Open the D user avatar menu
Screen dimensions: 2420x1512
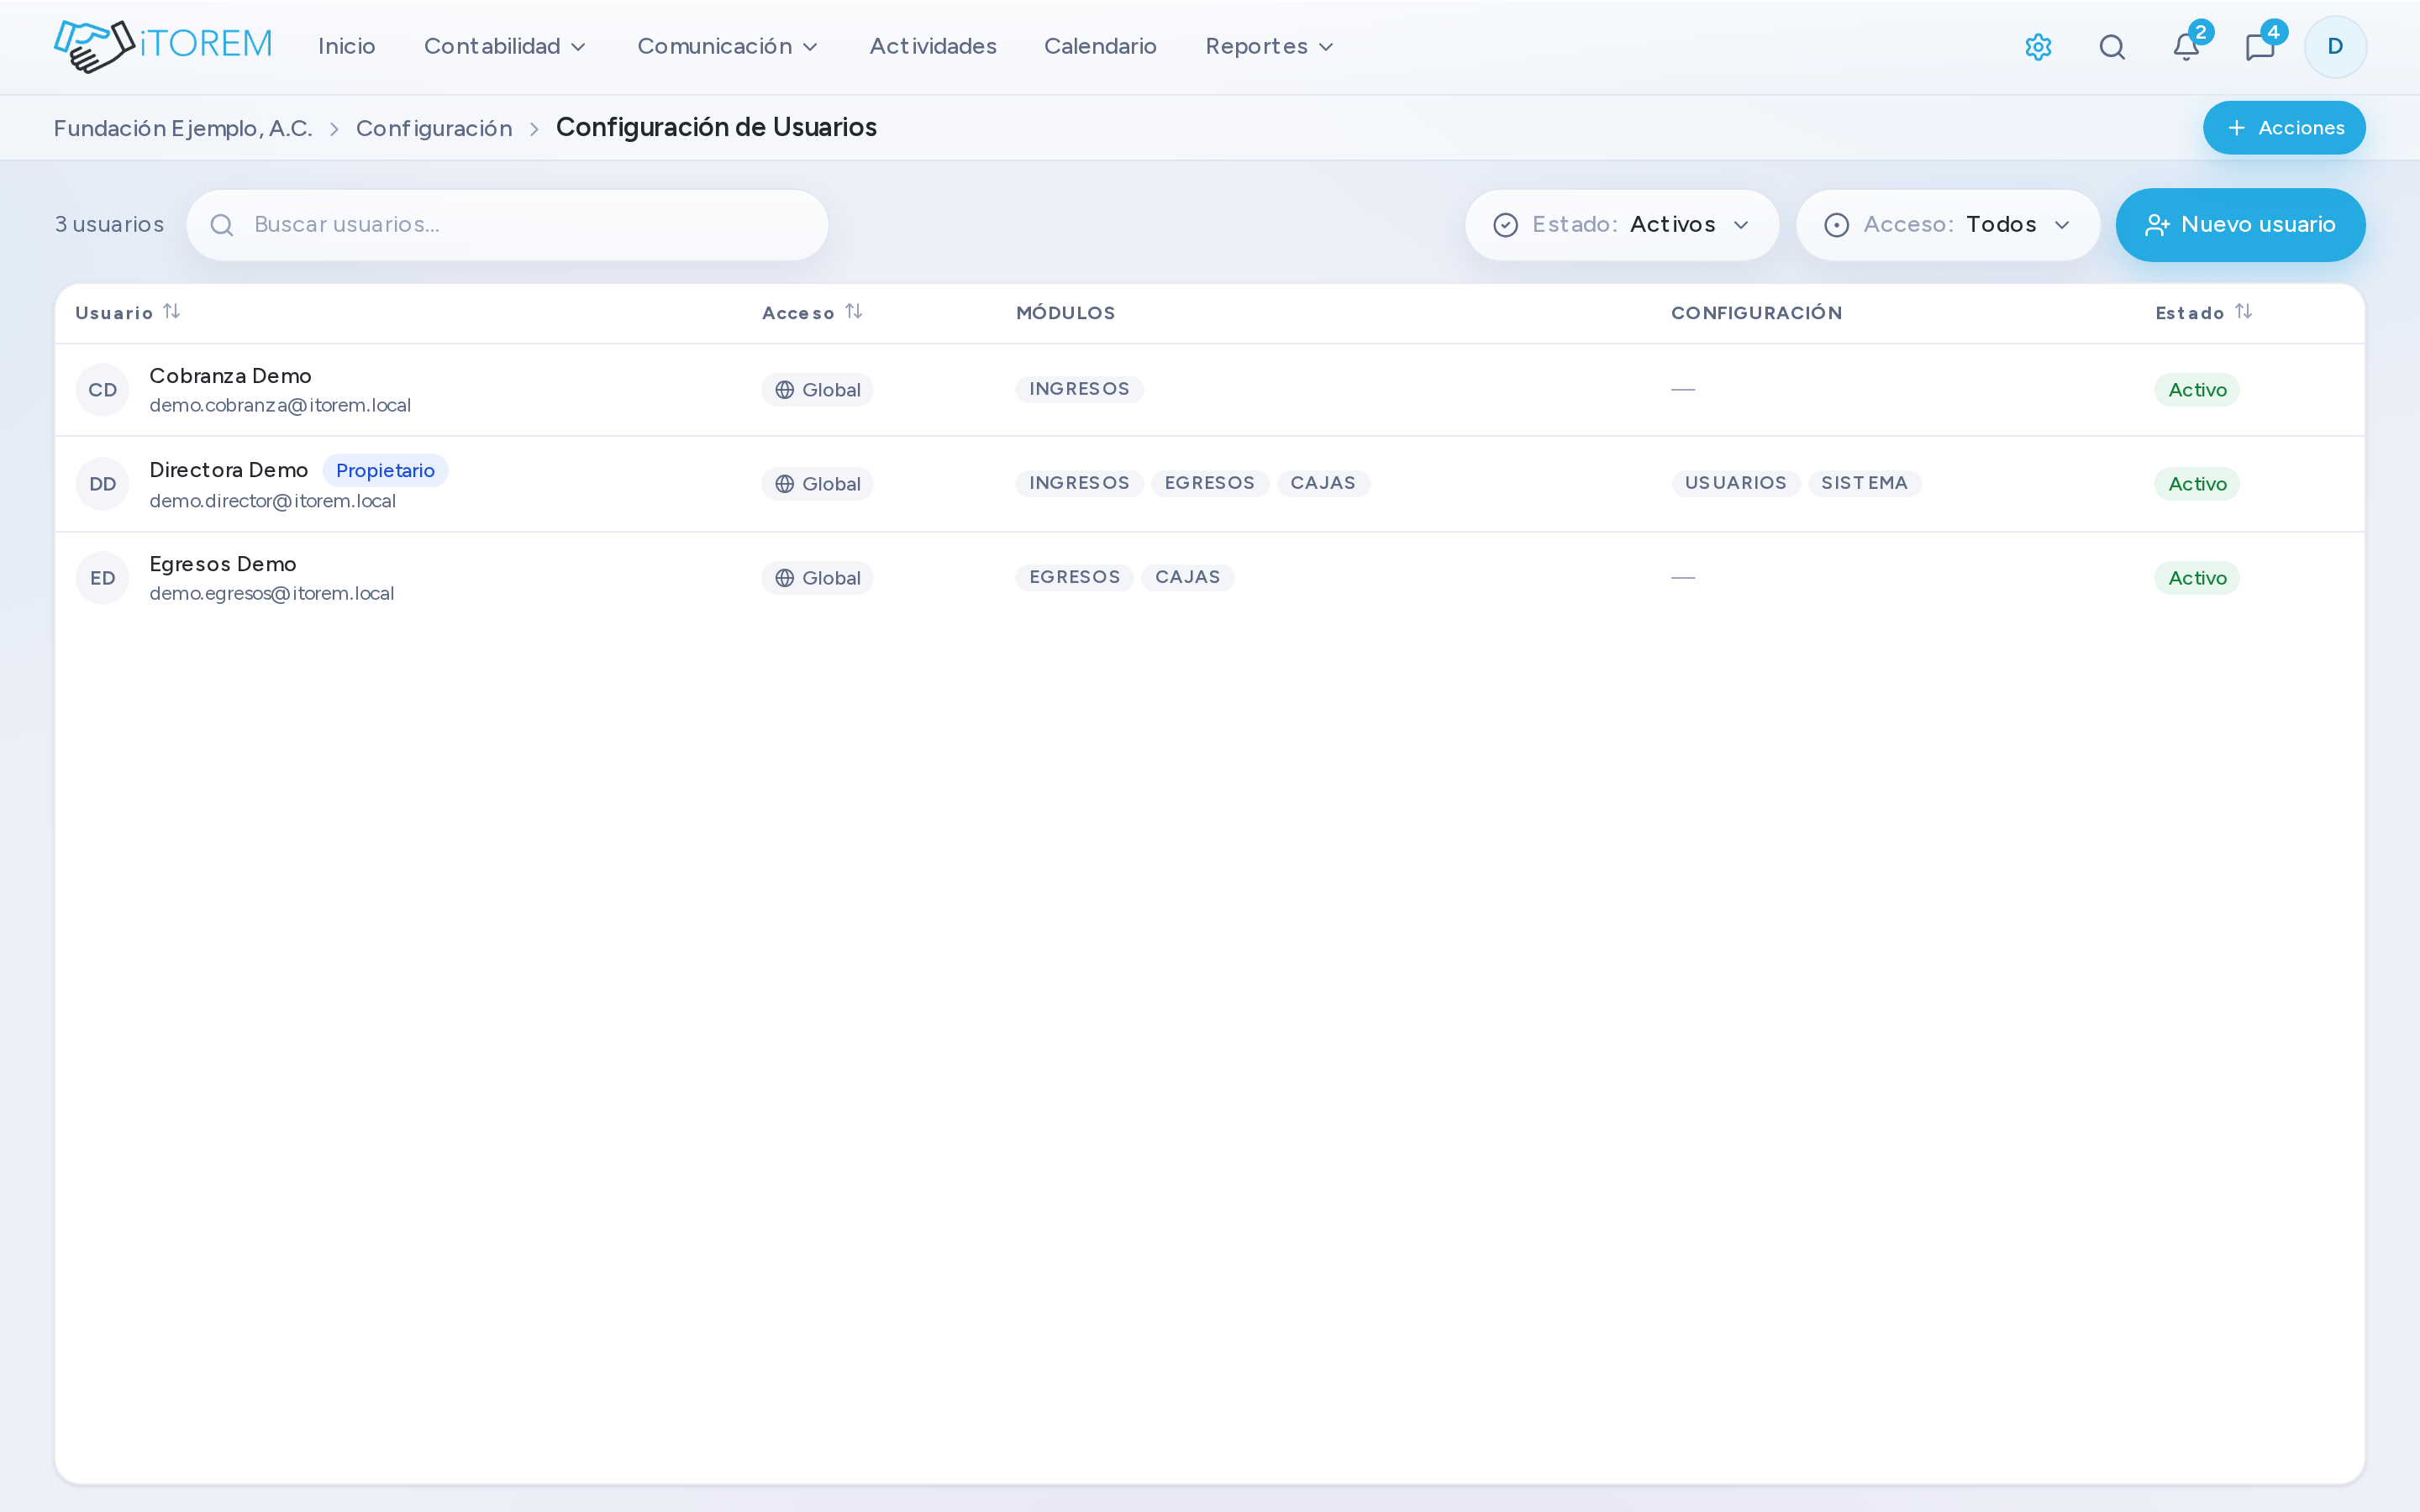2335,47
